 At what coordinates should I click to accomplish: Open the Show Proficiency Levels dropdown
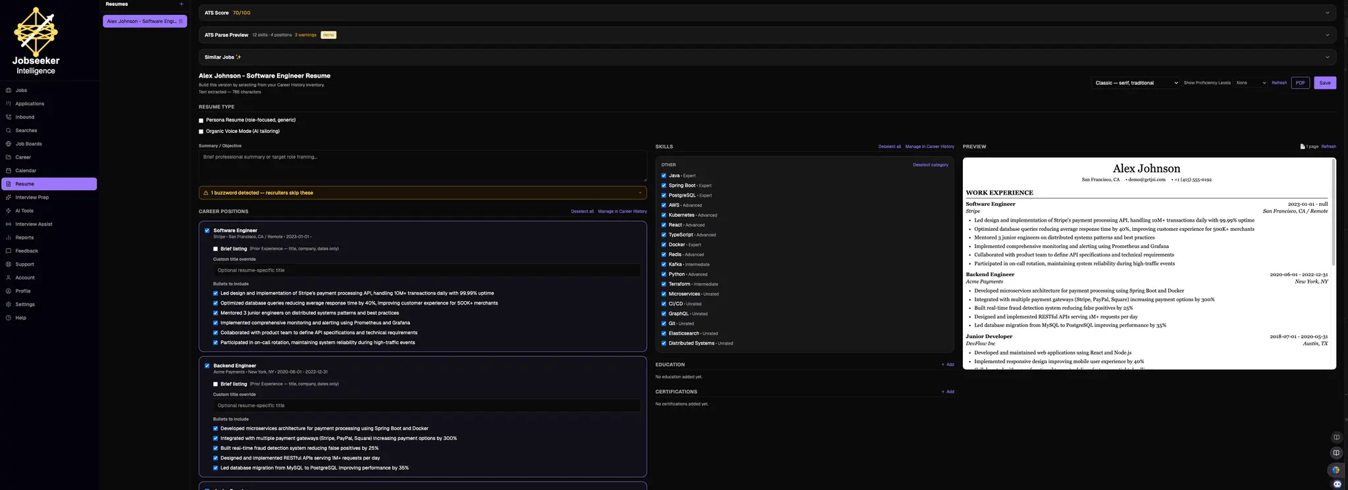(x=1250, y=83)
